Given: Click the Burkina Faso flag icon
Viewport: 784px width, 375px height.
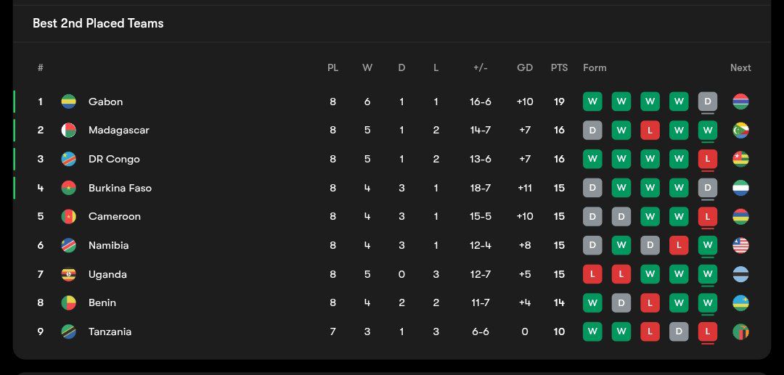Looking at the screenshot, I should tap(69, 188).
